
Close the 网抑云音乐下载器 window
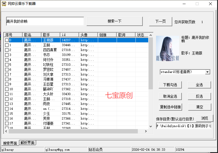pyautogui.click(x=210, y=4)
